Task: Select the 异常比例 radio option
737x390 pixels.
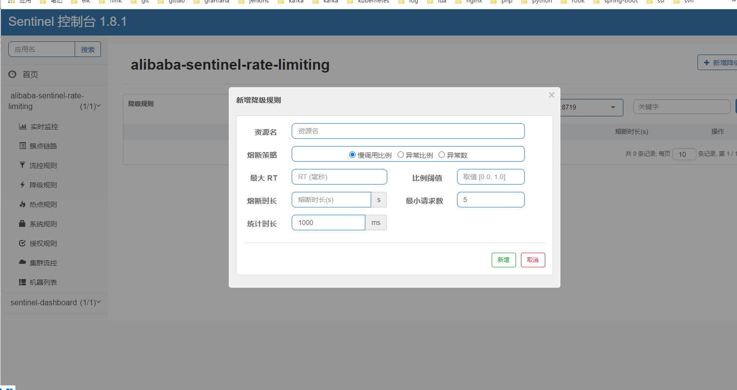Action: point(400,155)
